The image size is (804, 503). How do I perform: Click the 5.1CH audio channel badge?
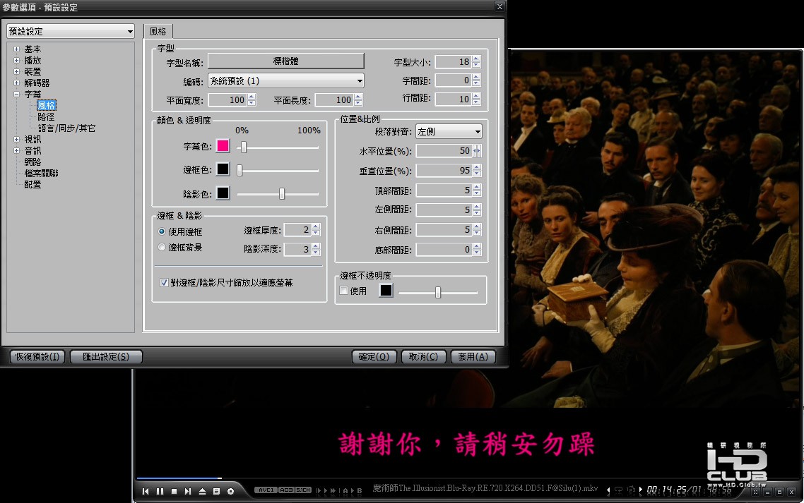(303, 490)
